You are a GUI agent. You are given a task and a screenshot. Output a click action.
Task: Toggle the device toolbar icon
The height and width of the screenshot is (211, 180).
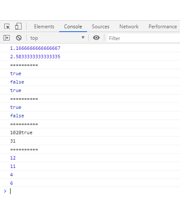(18, 26)
